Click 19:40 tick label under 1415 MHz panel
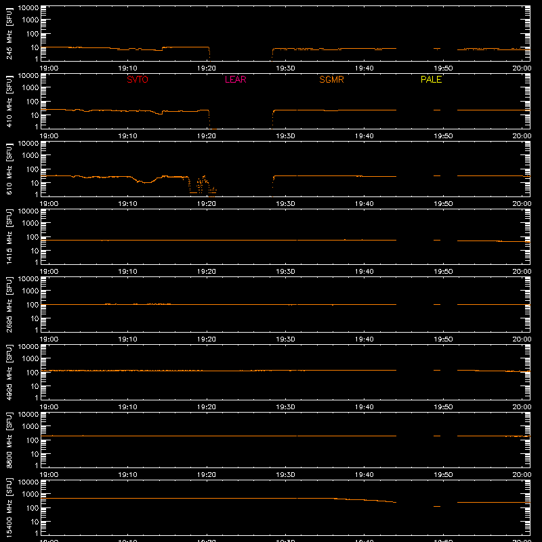The height and width of the screenshot is (542, 542). [x=364, y=272]
